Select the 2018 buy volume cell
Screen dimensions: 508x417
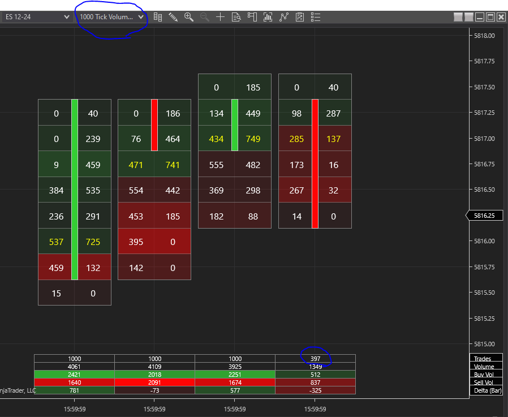point(154,375)
